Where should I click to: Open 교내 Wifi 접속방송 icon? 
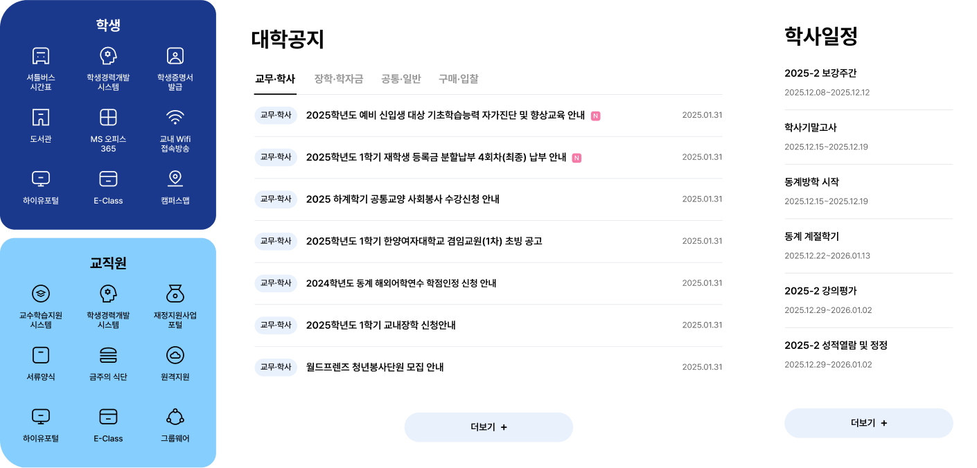(x=175, y=117)
